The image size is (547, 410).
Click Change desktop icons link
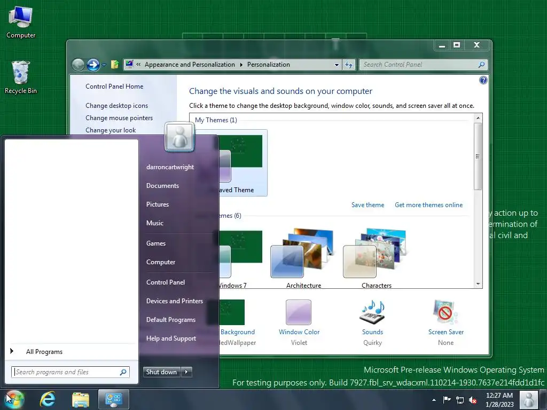(117, 106)
